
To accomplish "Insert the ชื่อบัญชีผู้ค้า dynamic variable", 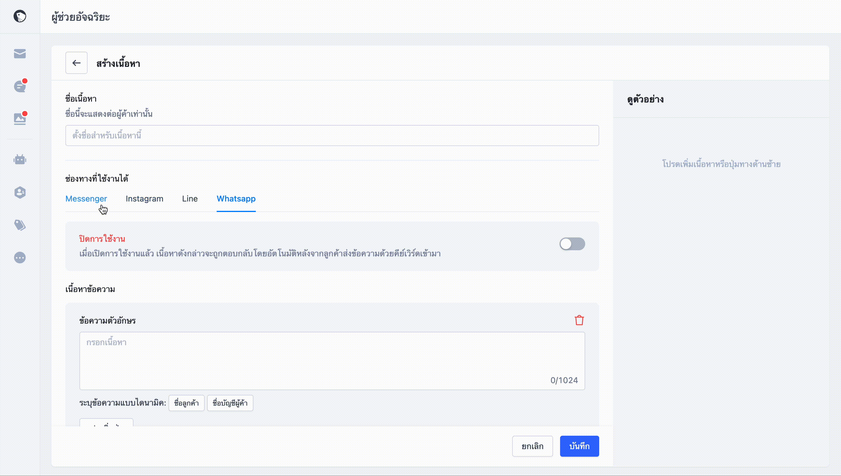I will pyautogui.click(x=230, y=403).
